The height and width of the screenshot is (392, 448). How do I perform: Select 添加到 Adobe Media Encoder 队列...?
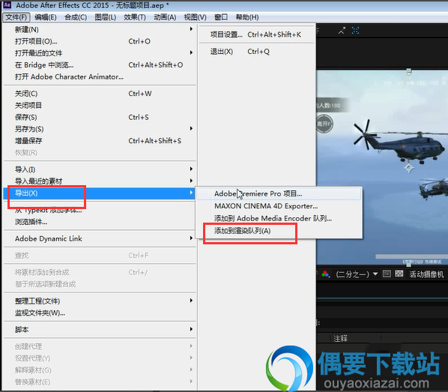pos(279,218)
